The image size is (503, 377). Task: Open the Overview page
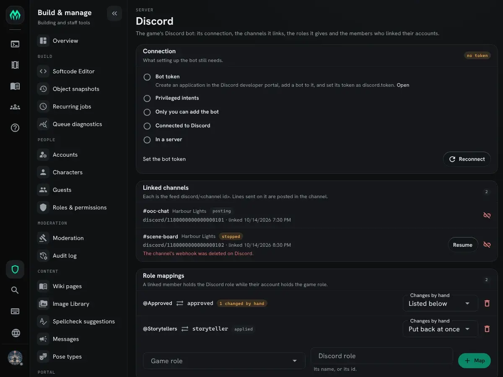coord(78,41)
